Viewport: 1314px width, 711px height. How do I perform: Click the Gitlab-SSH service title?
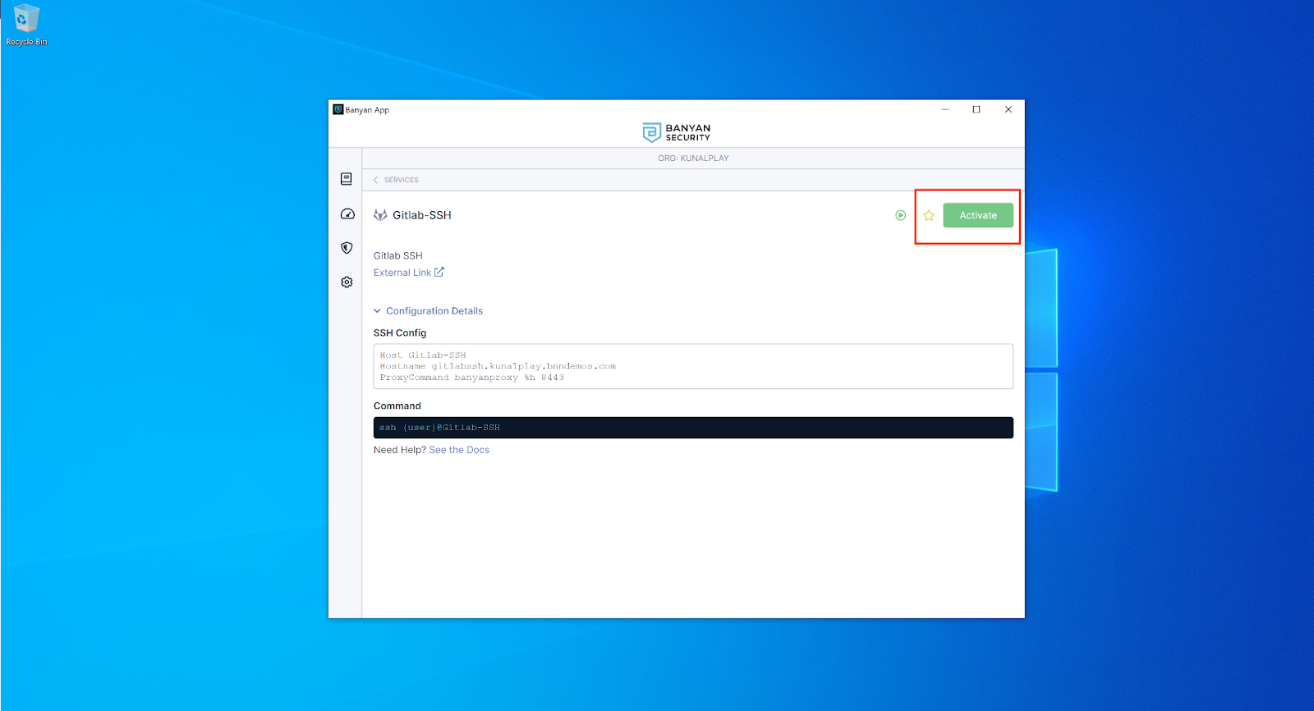(422, 215)
